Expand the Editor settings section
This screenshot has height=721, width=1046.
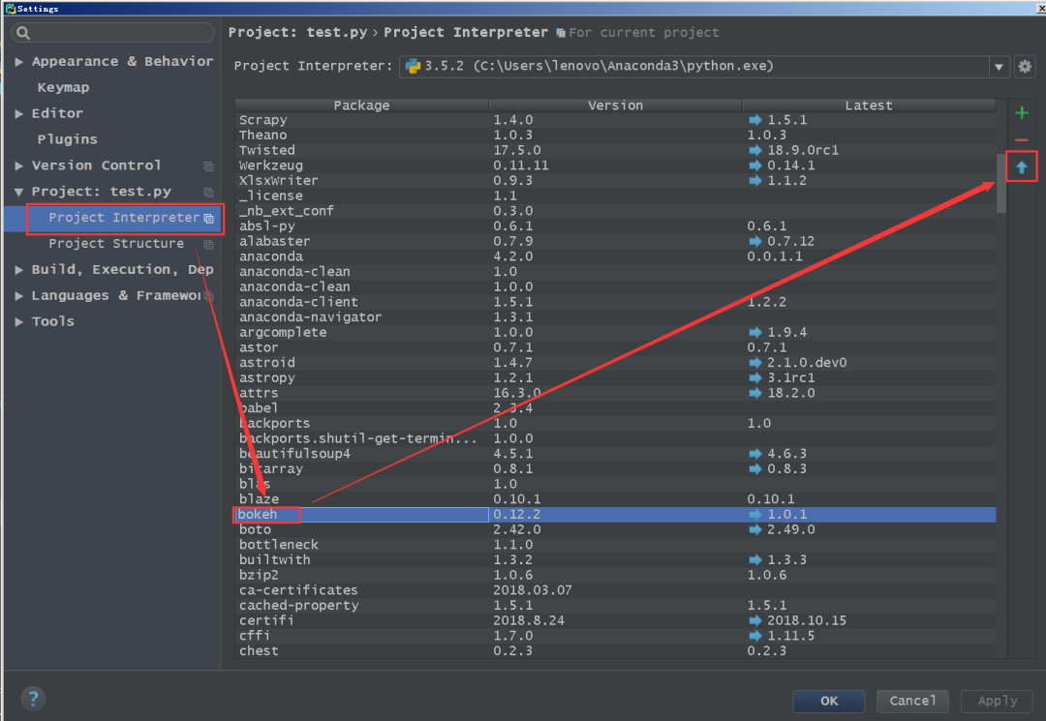[x=19, y=114]
